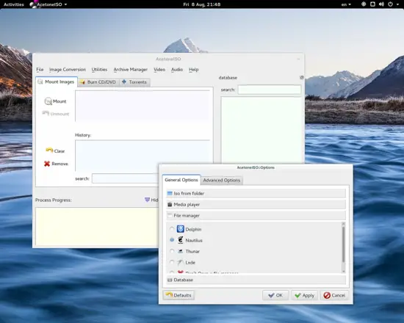Click Activities in the top bar
This screenshot has height=323, width=404.
14,4
